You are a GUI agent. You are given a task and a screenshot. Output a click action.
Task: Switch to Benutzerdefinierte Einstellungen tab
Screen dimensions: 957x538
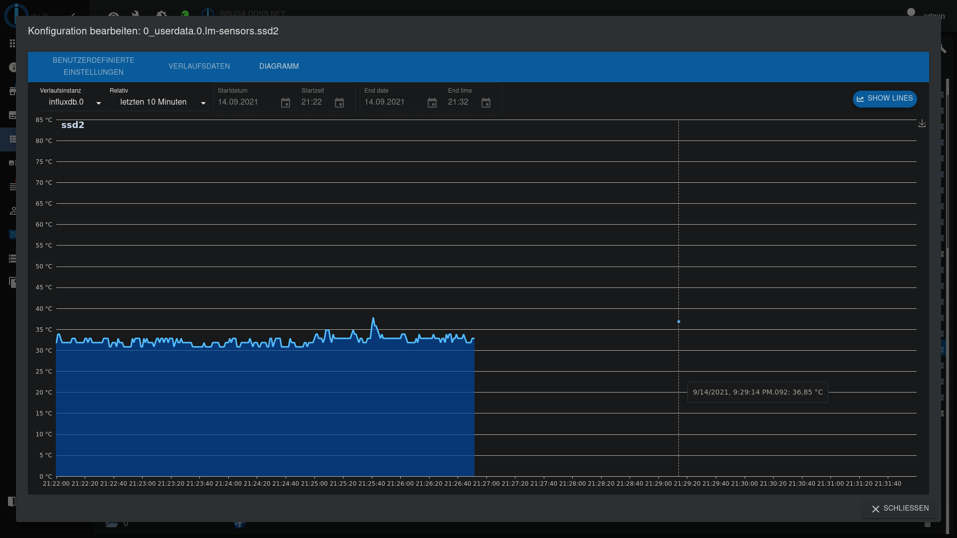pyautogui.click(x=93, y=66)
